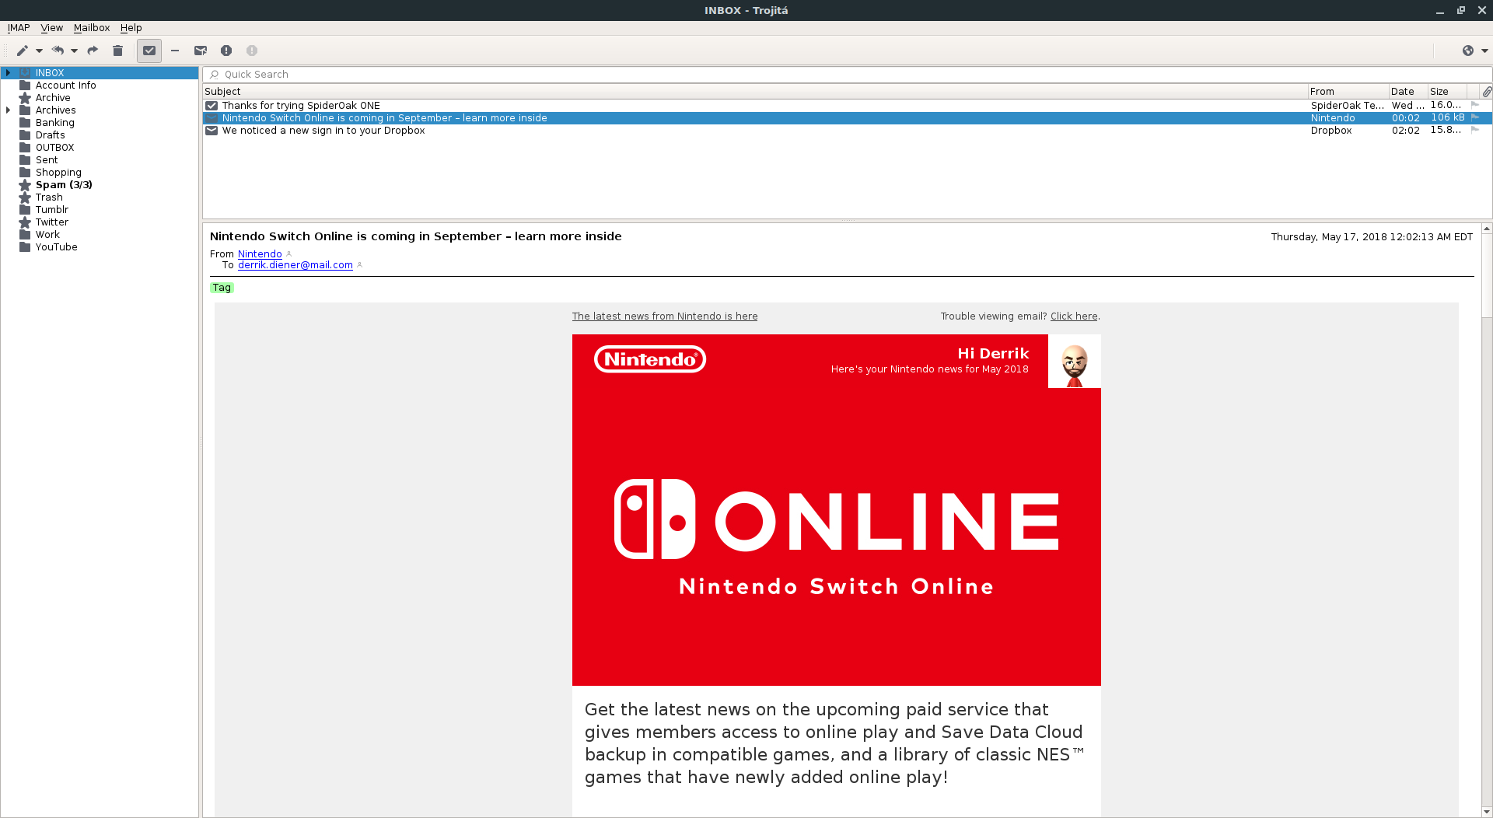The height and width of the screenshot is (818, 1493).
Task: Click the message scrollbar down arrow
Action: pos(1487,812)
